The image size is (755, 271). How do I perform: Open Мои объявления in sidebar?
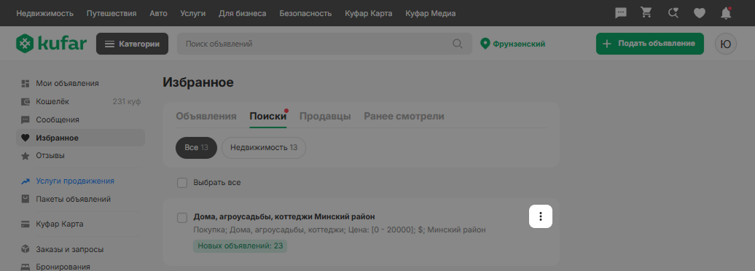pos(67,83)
